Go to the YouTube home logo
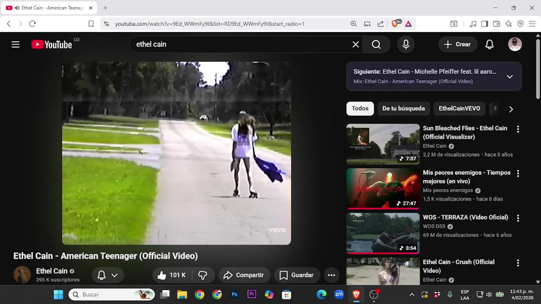541x304 pixels. 52,44
